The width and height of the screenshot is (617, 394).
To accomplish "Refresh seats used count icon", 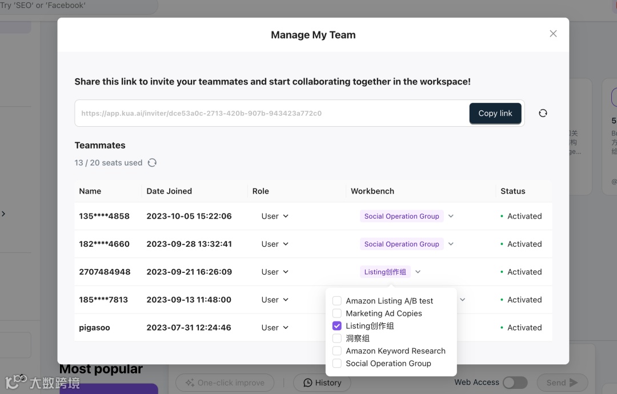I will tap(153, 163).
